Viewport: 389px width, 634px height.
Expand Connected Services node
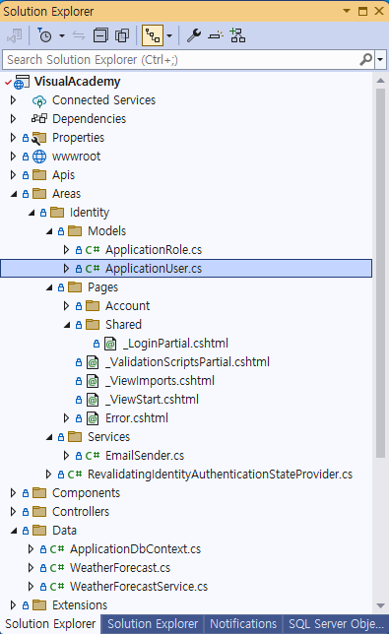pyautogui.click(x=14, y=99)
